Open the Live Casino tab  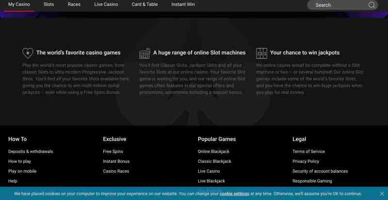(x=106, y=4)
